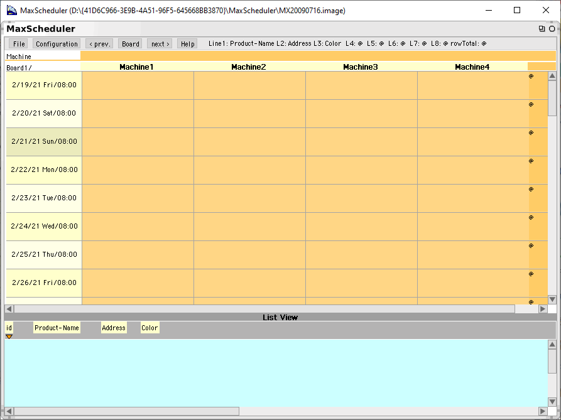This screenshot has height=420, width=561.
Task: Click the row total @ for 2/25/21 Thu
Action: [531, 245]
